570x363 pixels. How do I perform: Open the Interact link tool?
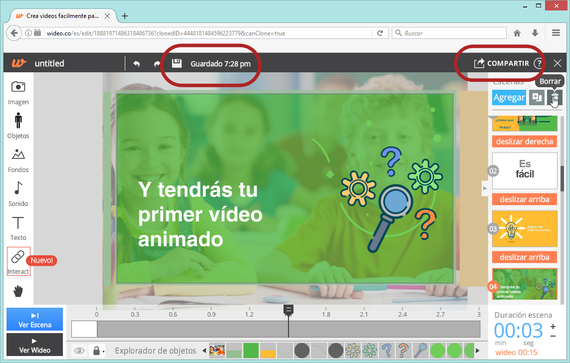[18, 261]
